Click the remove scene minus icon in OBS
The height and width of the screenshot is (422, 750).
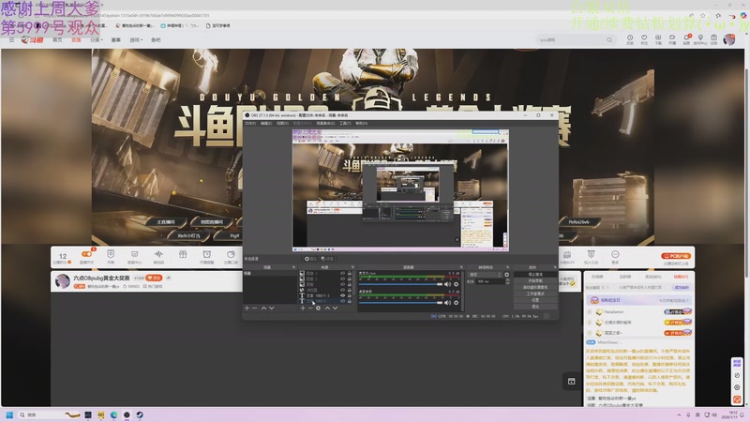click(x=254, y=309)
